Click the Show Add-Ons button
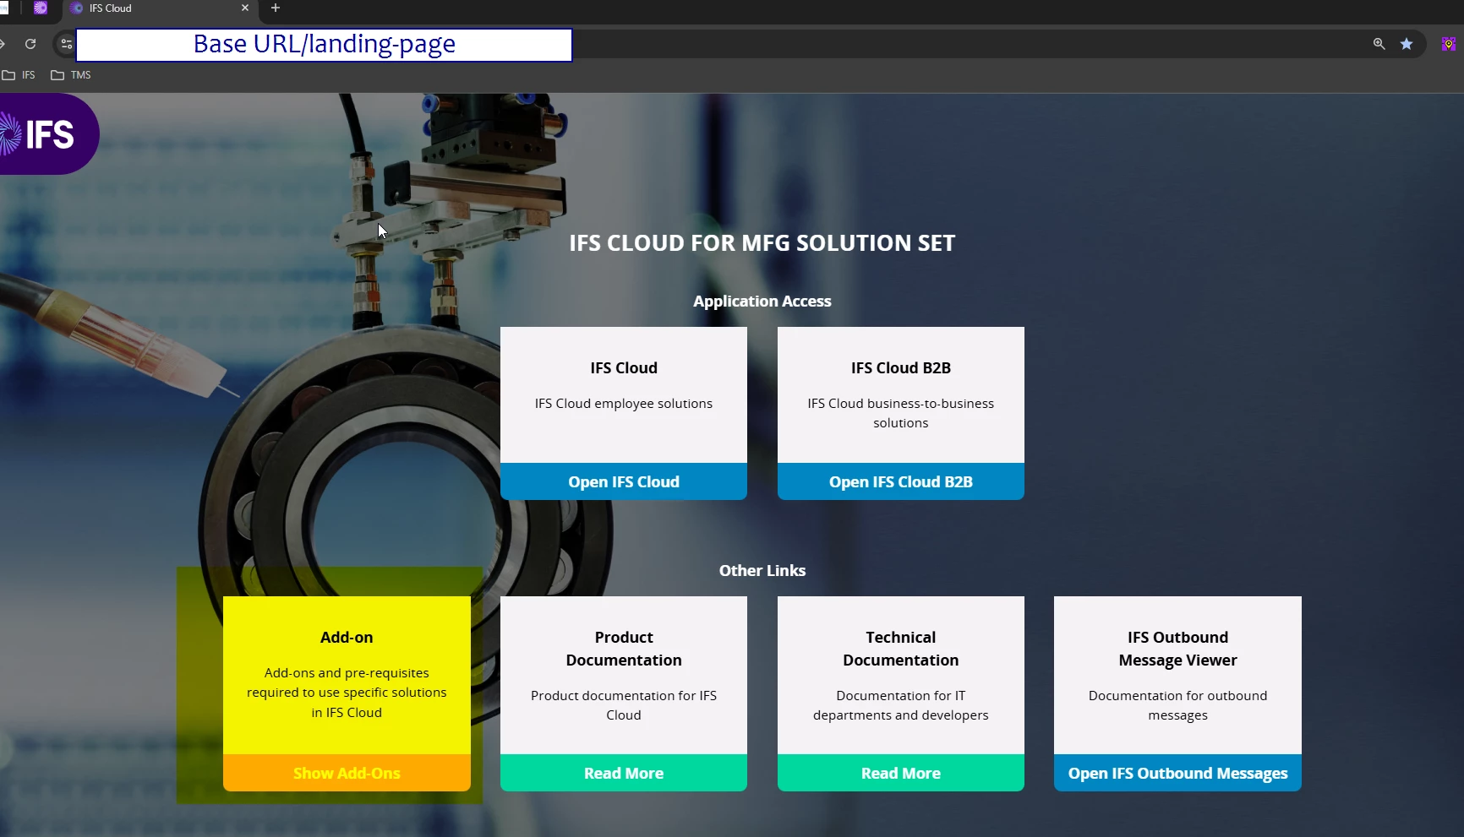The width and height of the screenshot is (1464, 837). pos(347,773)
